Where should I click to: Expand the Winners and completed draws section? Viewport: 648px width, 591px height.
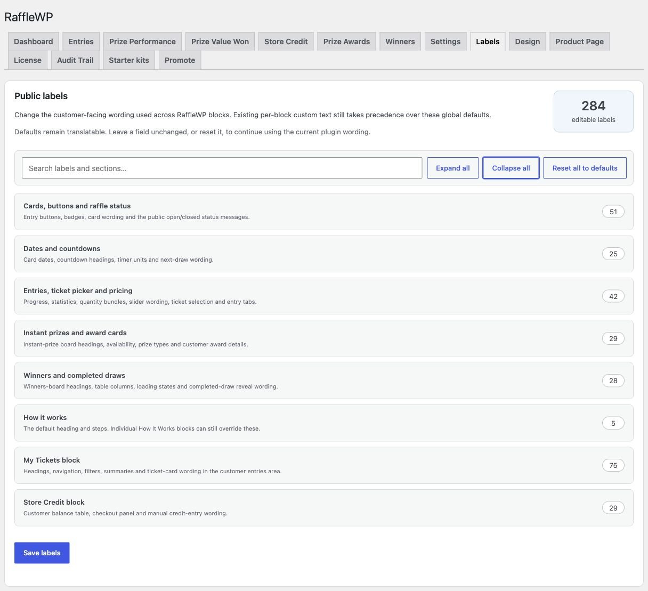(x=323, y=380)
